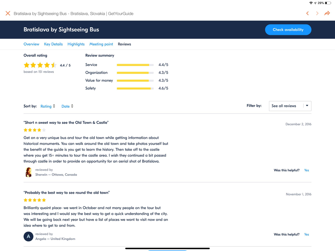Click the Safety rating bar
This screenshot has height=251, width=335.
[x=135, y=88]
